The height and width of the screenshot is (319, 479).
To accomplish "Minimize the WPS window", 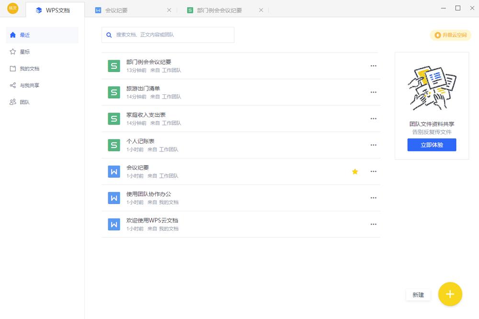I will (x=444, y=8).
